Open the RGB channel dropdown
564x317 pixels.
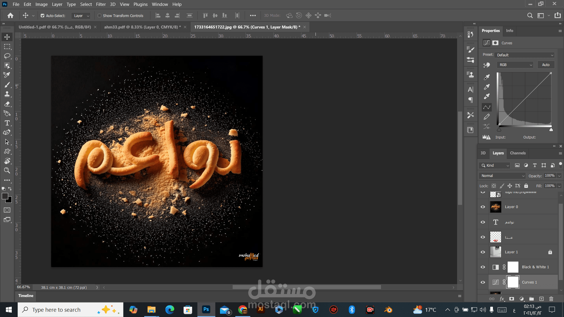click(515, 65)
